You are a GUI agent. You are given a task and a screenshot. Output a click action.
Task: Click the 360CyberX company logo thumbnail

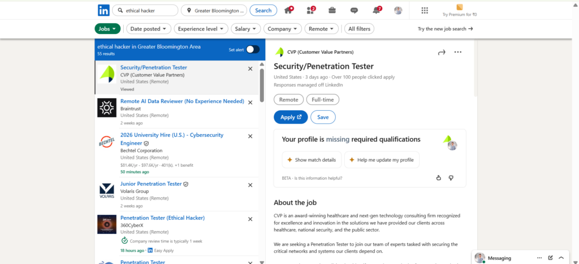107,224
